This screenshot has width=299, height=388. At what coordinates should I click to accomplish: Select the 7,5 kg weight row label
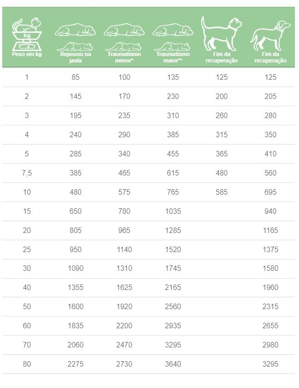click(x=26, y=173)
